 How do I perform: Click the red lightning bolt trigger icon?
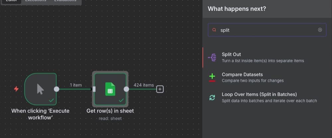16,89
